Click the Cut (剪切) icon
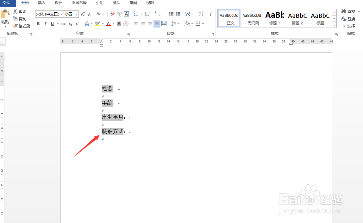The width and height of the screenshot is (363, 223). tap(15, 11)
